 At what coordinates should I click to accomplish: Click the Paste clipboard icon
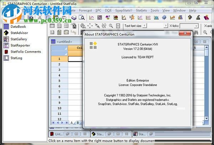[56, 17]
